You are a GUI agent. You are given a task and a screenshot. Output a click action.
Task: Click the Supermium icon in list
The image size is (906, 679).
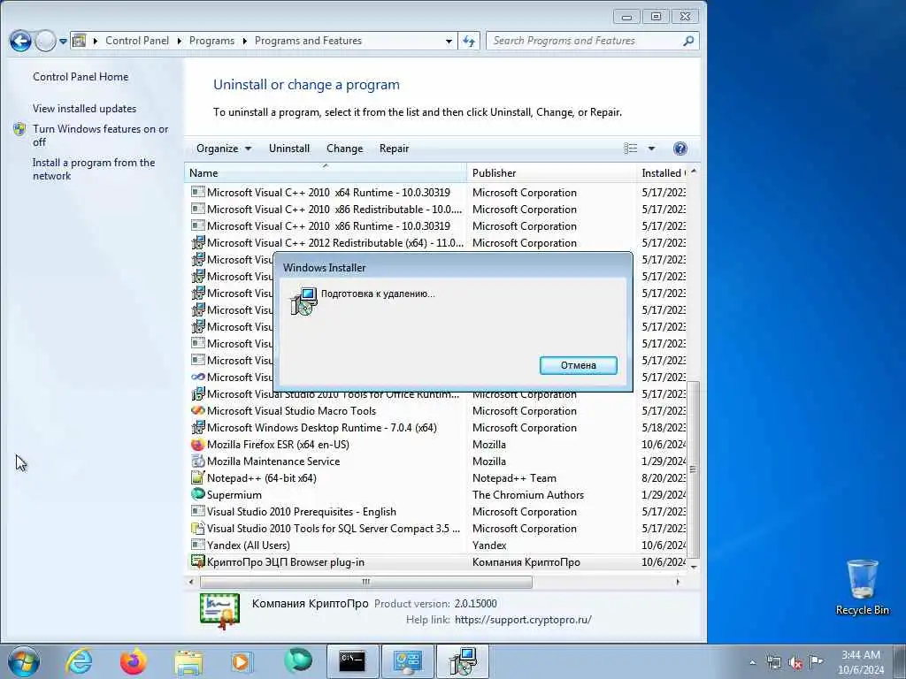(197, 495)
